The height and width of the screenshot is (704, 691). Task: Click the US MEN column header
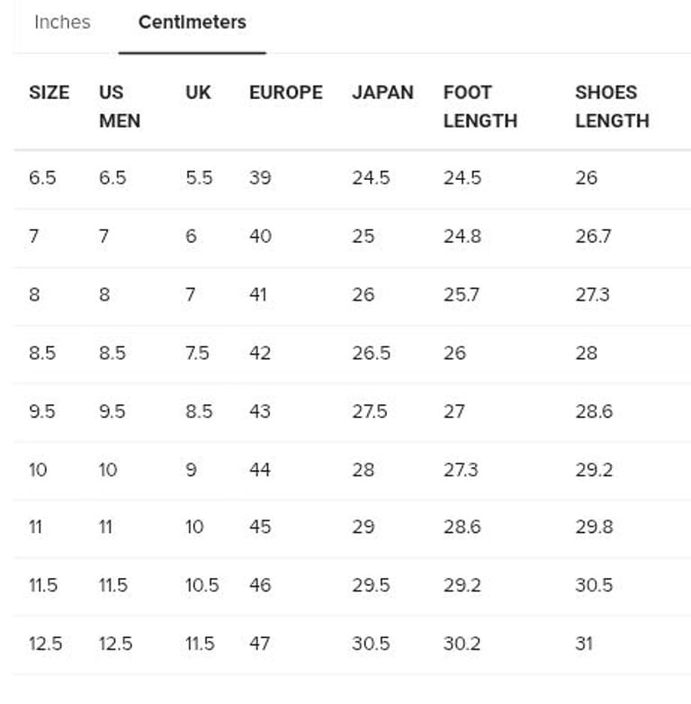[x=120, y=106]
